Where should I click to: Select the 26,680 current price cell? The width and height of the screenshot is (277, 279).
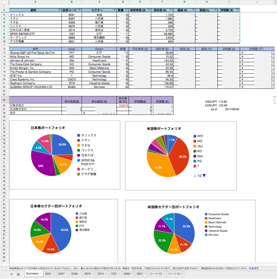pos(162,34)
